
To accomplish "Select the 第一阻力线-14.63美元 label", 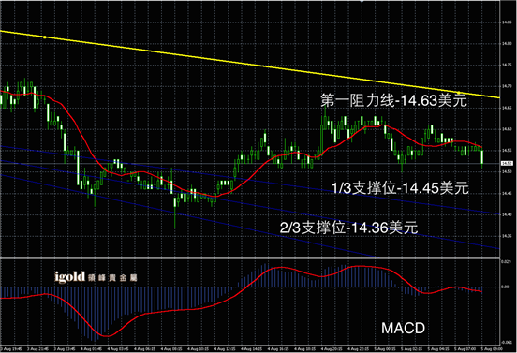I will coord(393,100).
